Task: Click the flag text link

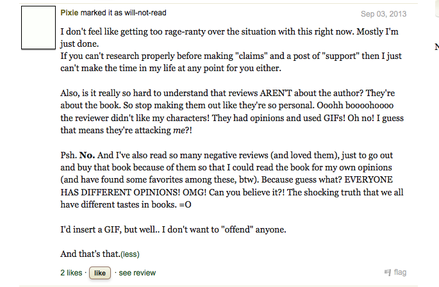Action: click(400, 272)
